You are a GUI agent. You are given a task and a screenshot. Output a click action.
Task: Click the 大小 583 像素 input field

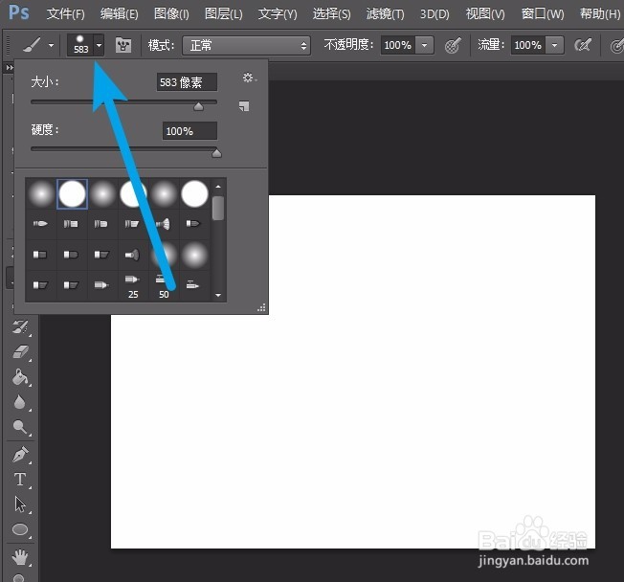point(187,82)
